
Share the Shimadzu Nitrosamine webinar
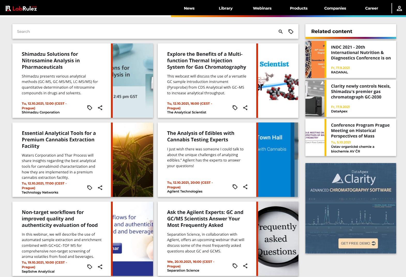pyautogui.click(x=100, y=108)
